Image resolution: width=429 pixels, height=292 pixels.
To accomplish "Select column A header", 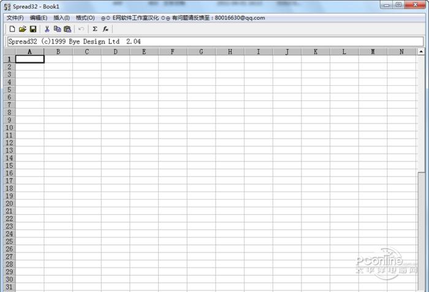I will (x=29, y=51).
